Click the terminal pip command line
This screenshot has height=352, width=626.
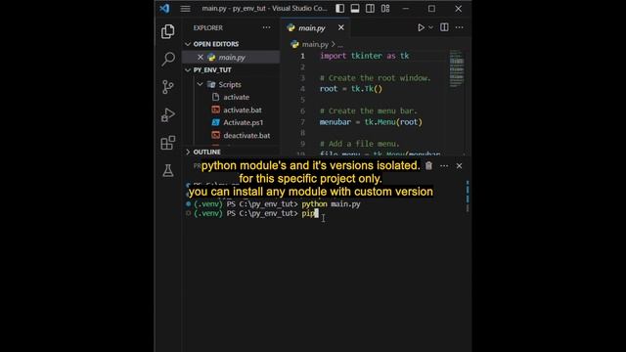pos(256,213)
